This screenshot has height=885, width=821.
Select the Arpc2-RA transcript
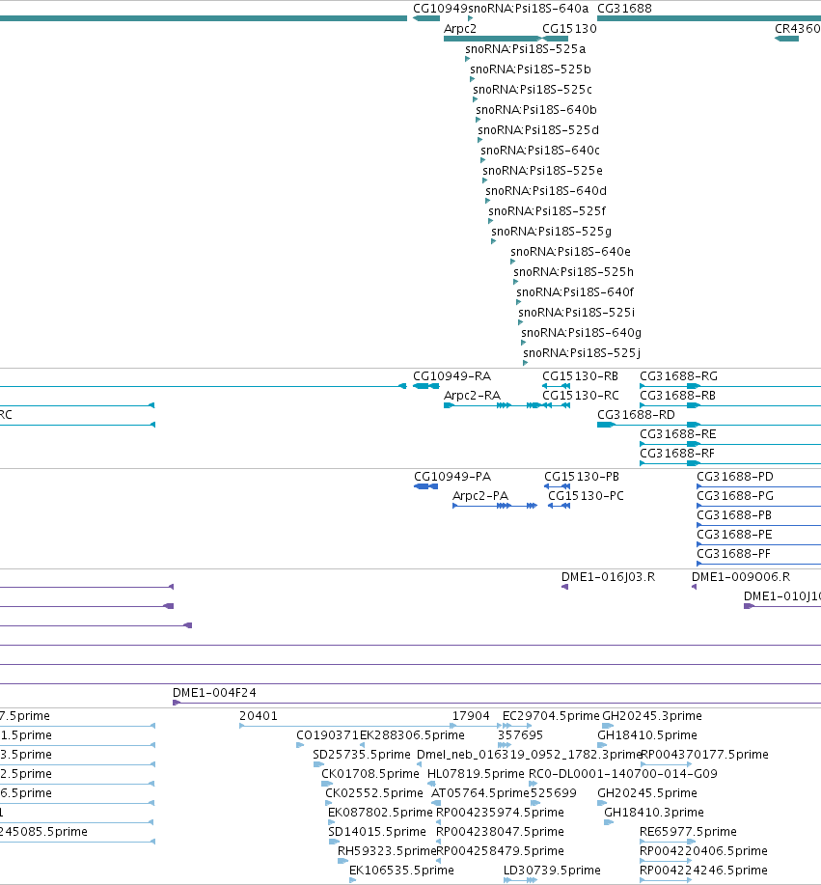point(493,405)
